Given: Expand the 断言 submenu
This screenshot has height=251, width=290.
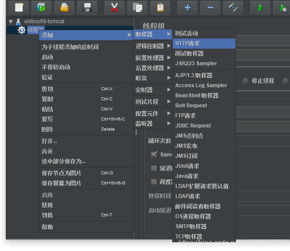Looking at the screenshot, I should click(152, 78).
